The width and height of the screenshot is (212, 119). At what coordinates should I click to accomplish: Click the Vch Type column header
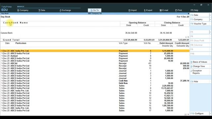123,43
